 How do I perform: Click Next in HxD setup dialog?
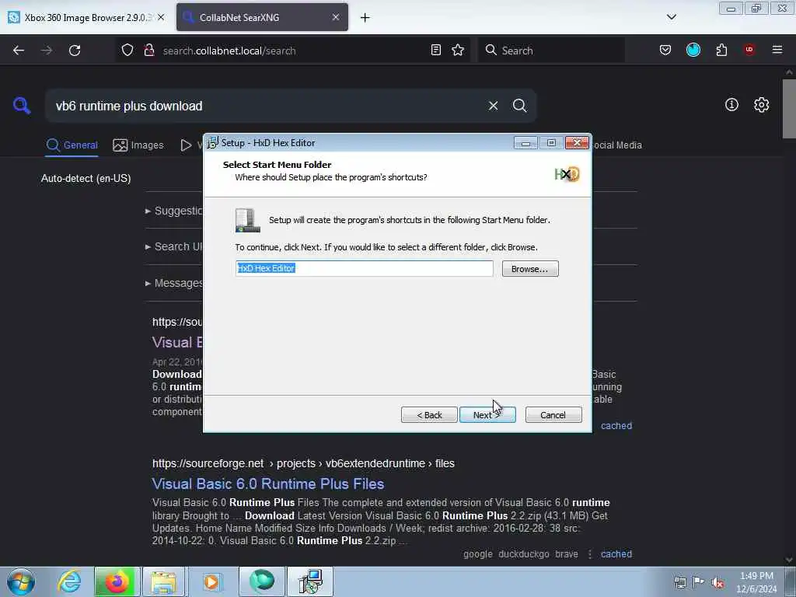pyautogui.click(x=487, y=415)
